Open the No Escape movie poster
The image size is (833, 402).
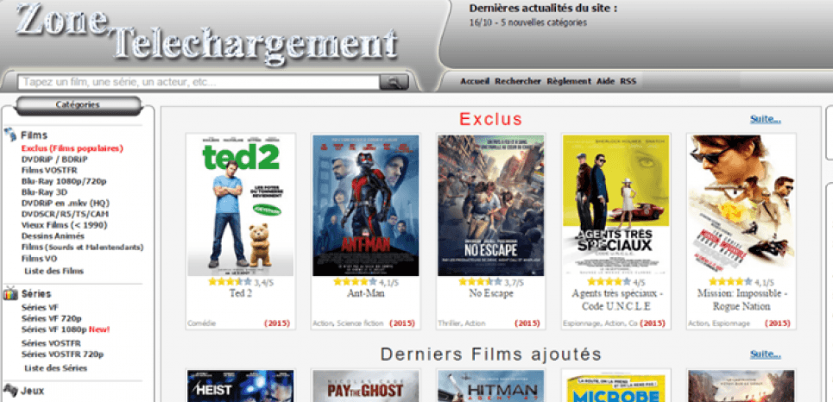(x=491, y=205)
